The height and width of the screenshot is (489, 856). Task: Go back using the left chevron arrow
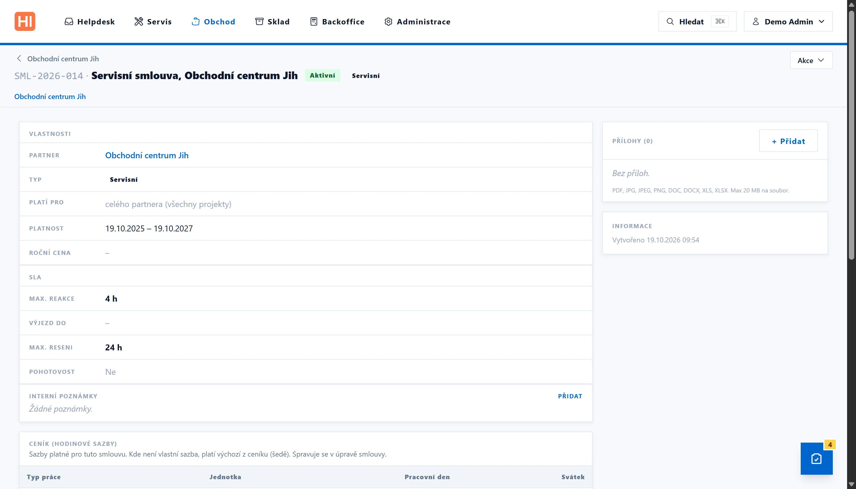tap(19, 58)
